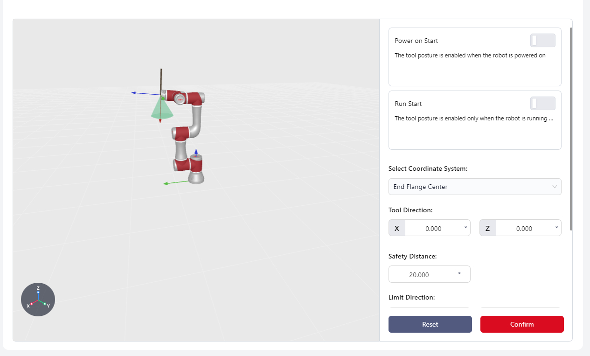Click the Tool Direction Z angle field
The height and width of the screenshot is (356, 590).
(524, 229)
